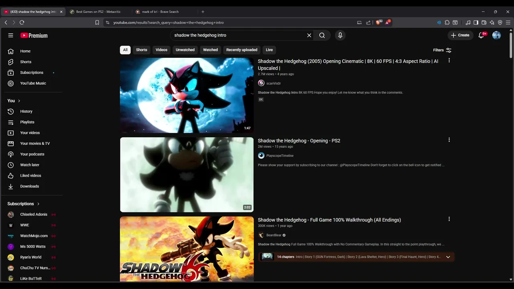Open Your podcasts in the sidebar
Image resolution: width=514 pixels, height=289 pixels.
32,154
